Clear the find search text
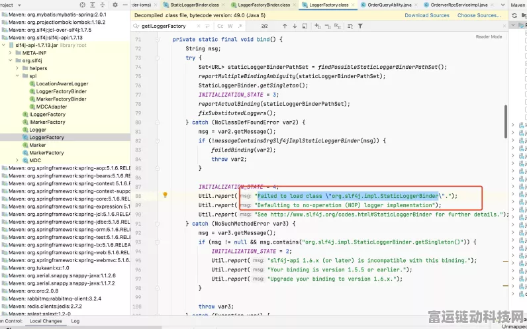Screen dimensions: 527x329 (199, 26)
